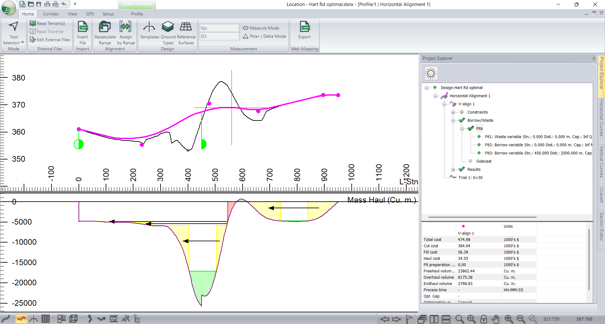Toggle the lock icon in status bar
Screen dimensions: 605x324
(484, 319)
